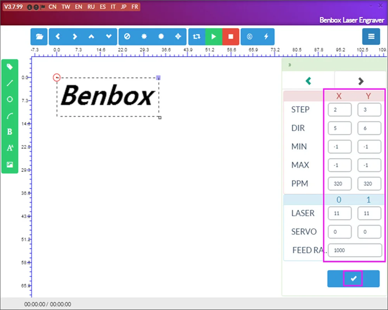The height and width of the screenshot is (310, 388).
Task: Edit the FEED RATE 1000 field
Action: coord(355,250)
